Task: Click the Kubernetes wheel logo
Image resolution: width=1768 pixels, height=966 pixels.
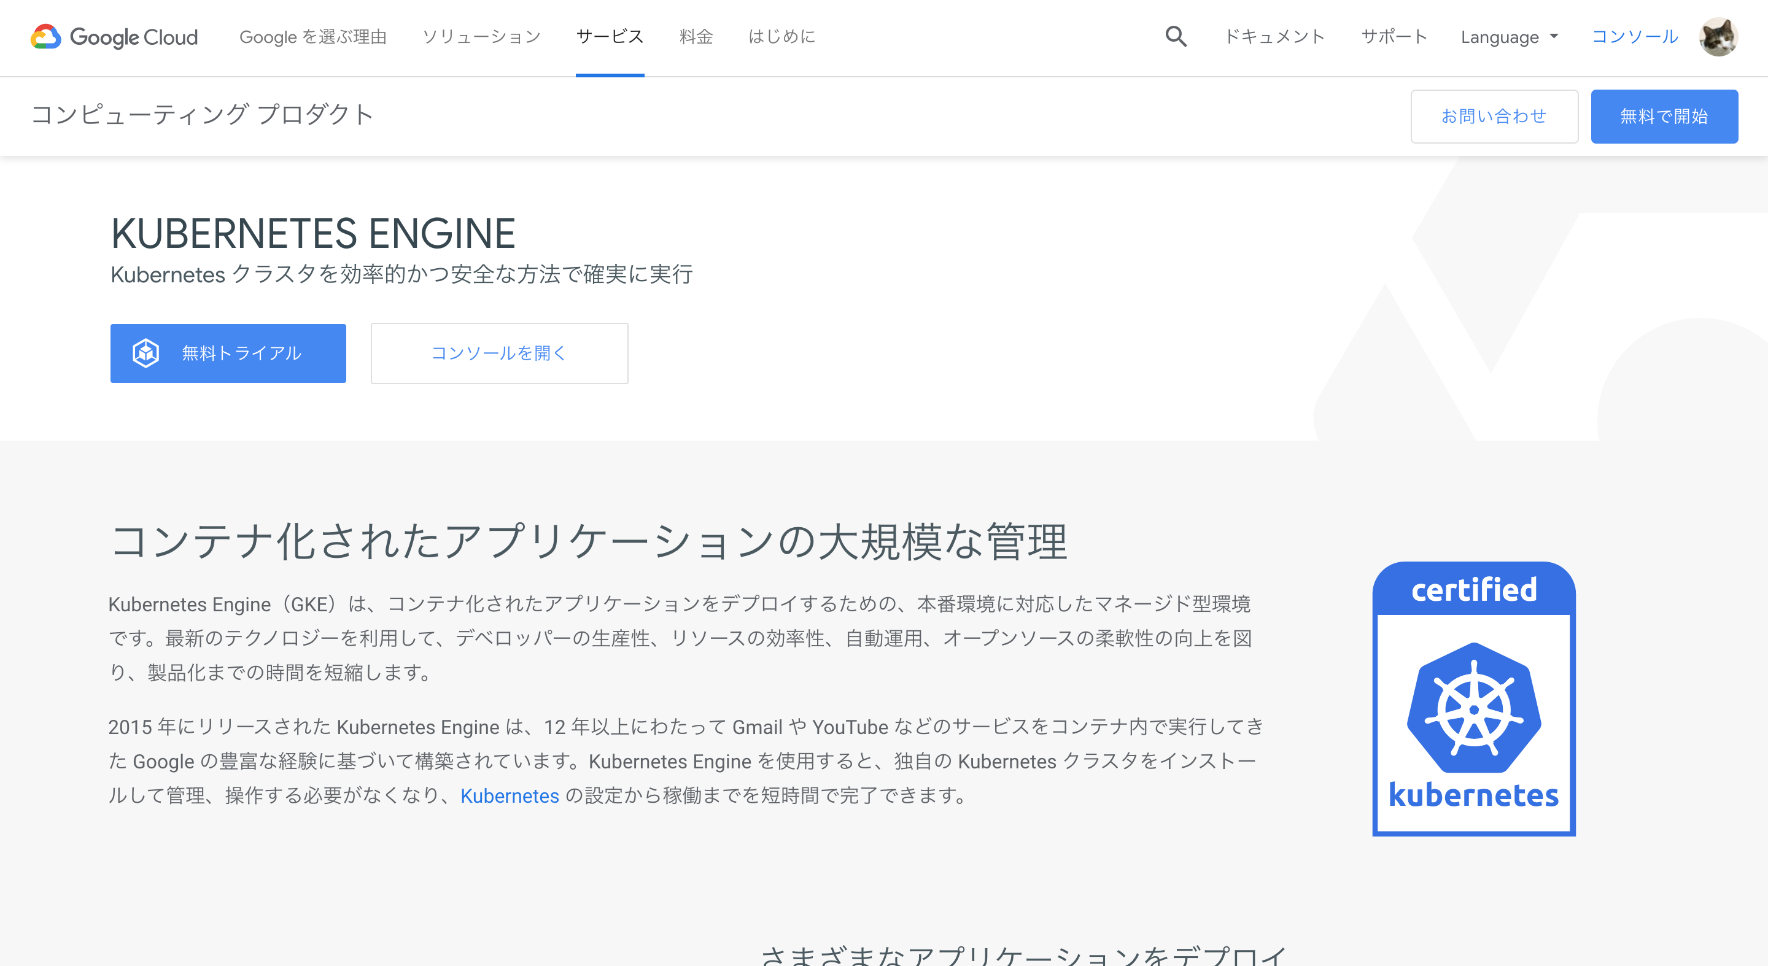Action: 1473,708
